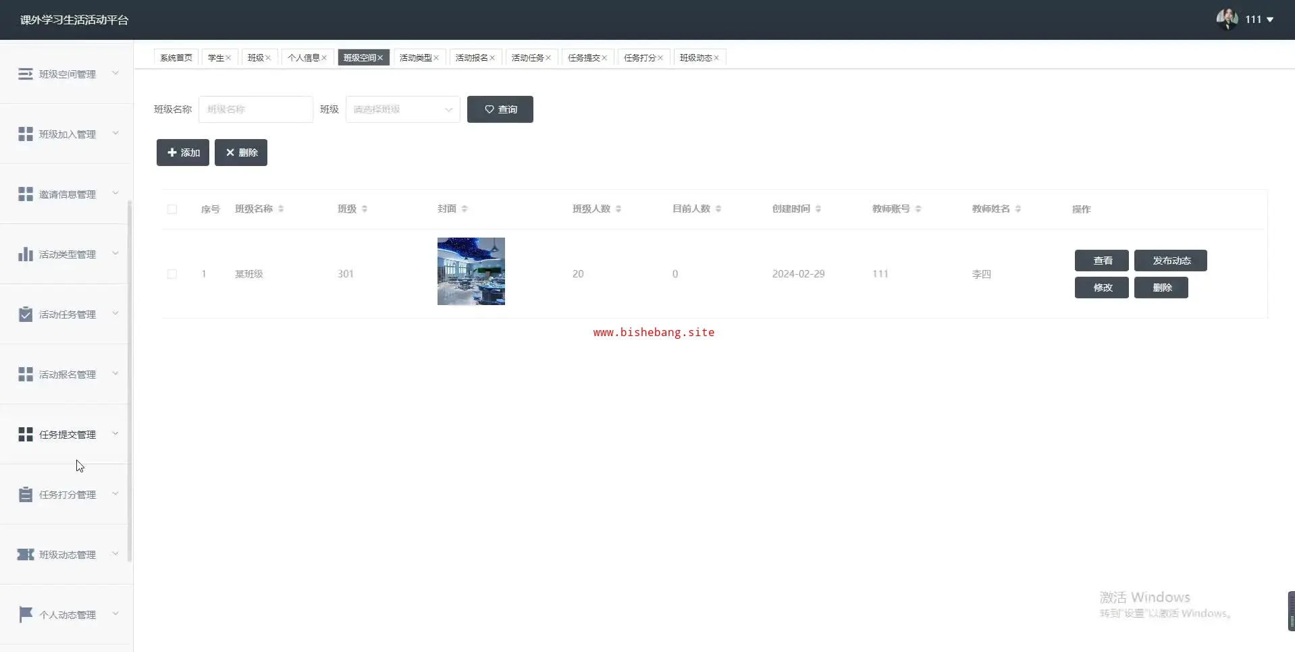Click the user avatar in top bar
The width and height of the screenshot is (1295, 652).
(1226, 19)
